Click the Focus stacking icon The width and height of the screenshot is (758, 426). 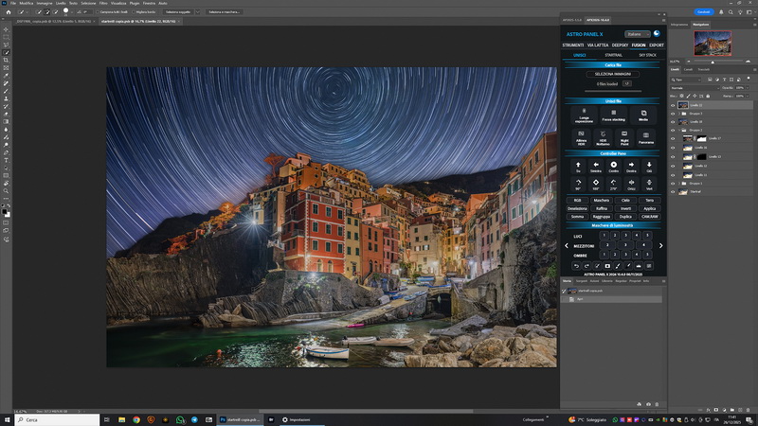coord(613,114)
